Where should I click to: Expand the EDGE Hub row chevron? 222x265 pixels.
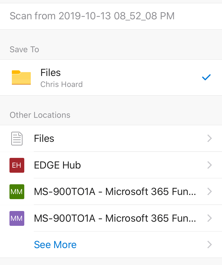pos(210,165)
